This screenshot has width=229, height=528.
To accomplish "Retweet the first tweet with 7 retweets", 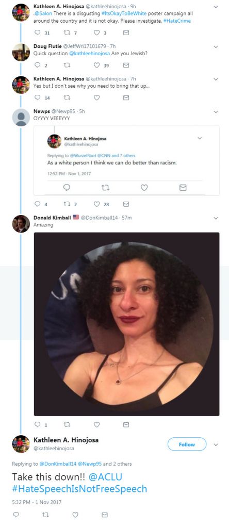I will [x=67, y=32].
